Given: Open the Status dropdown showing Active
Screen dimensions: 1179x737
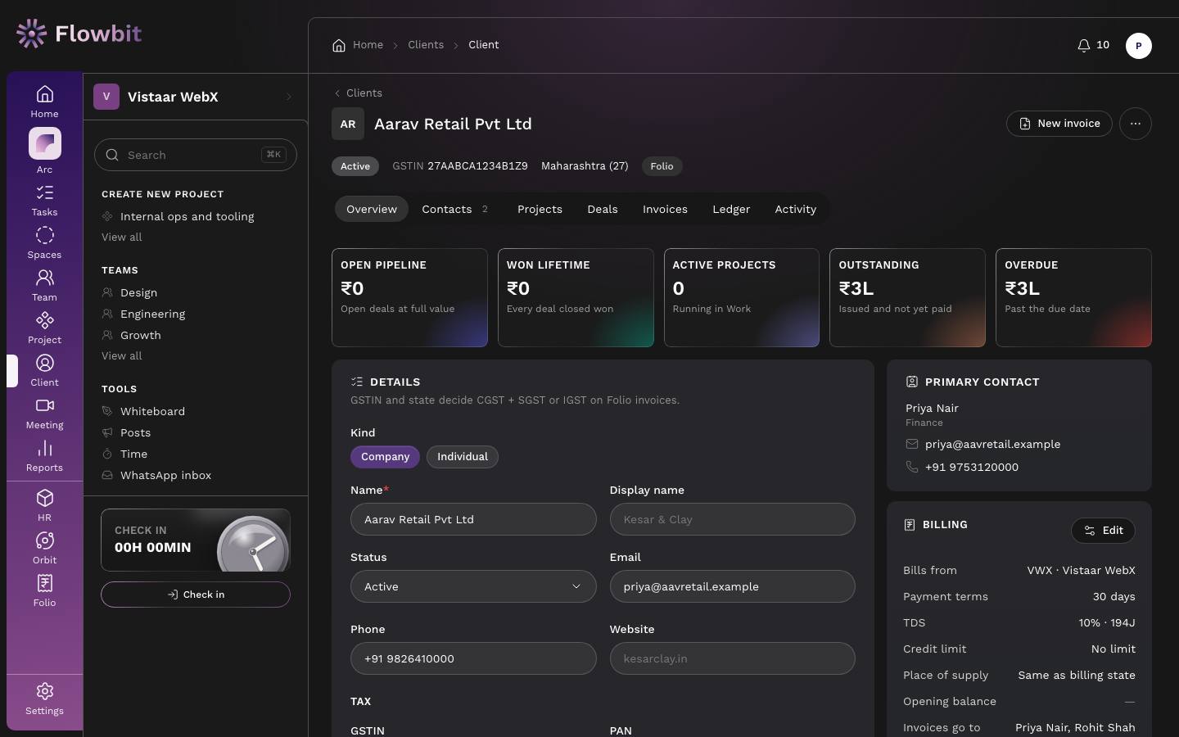Looking at the screenshot, I should [473, 586].
